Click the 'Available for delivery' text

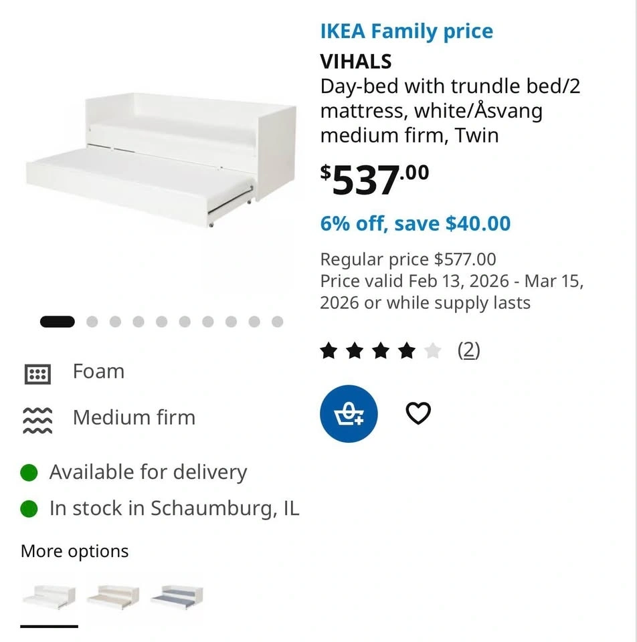148,473
